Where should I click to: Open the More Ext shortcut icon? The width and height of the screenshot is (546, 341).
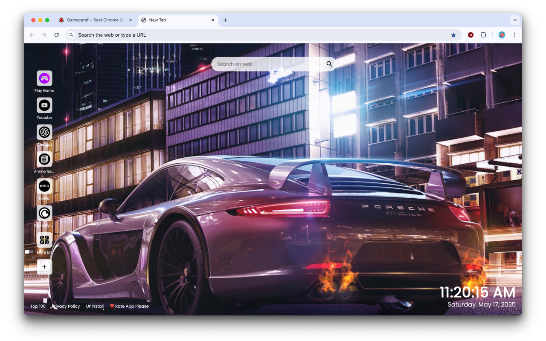[x=44, y=240]
